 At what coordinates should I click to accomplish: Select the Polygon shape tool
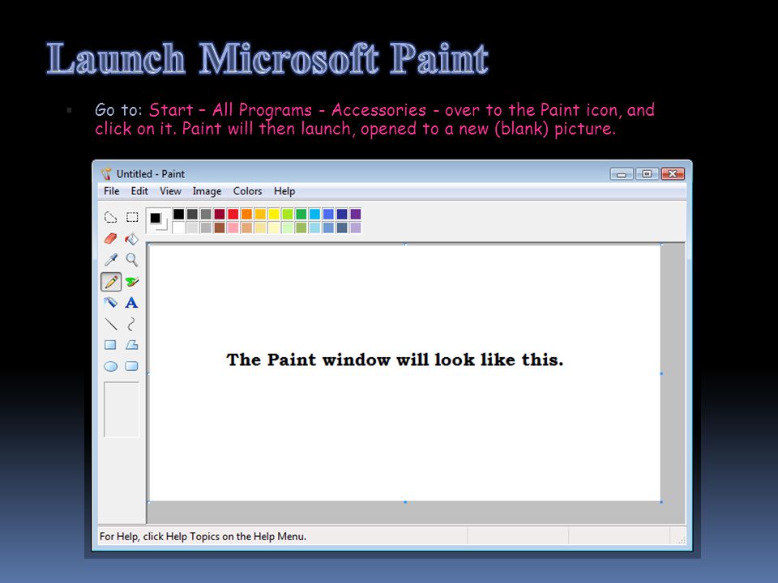click(x=131, y=345)
